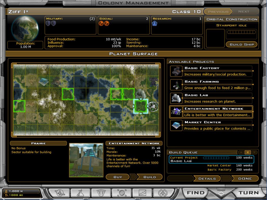Select the Basic Factory project icon
This screenshot has height=200, width=267.
pyautogui.click(x=176, y=71)
